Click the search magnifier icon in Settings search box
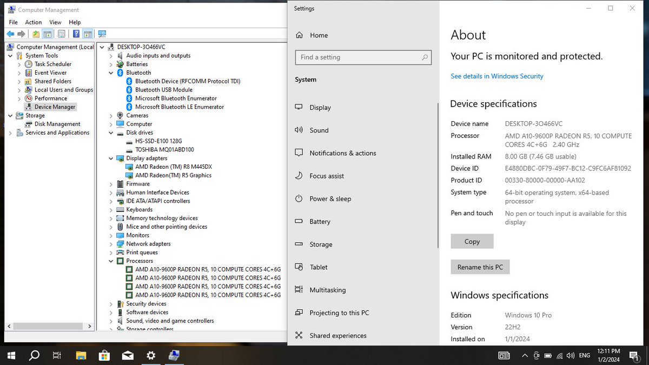The width and height of the screenshot is (649, 365). pos(425,57)
